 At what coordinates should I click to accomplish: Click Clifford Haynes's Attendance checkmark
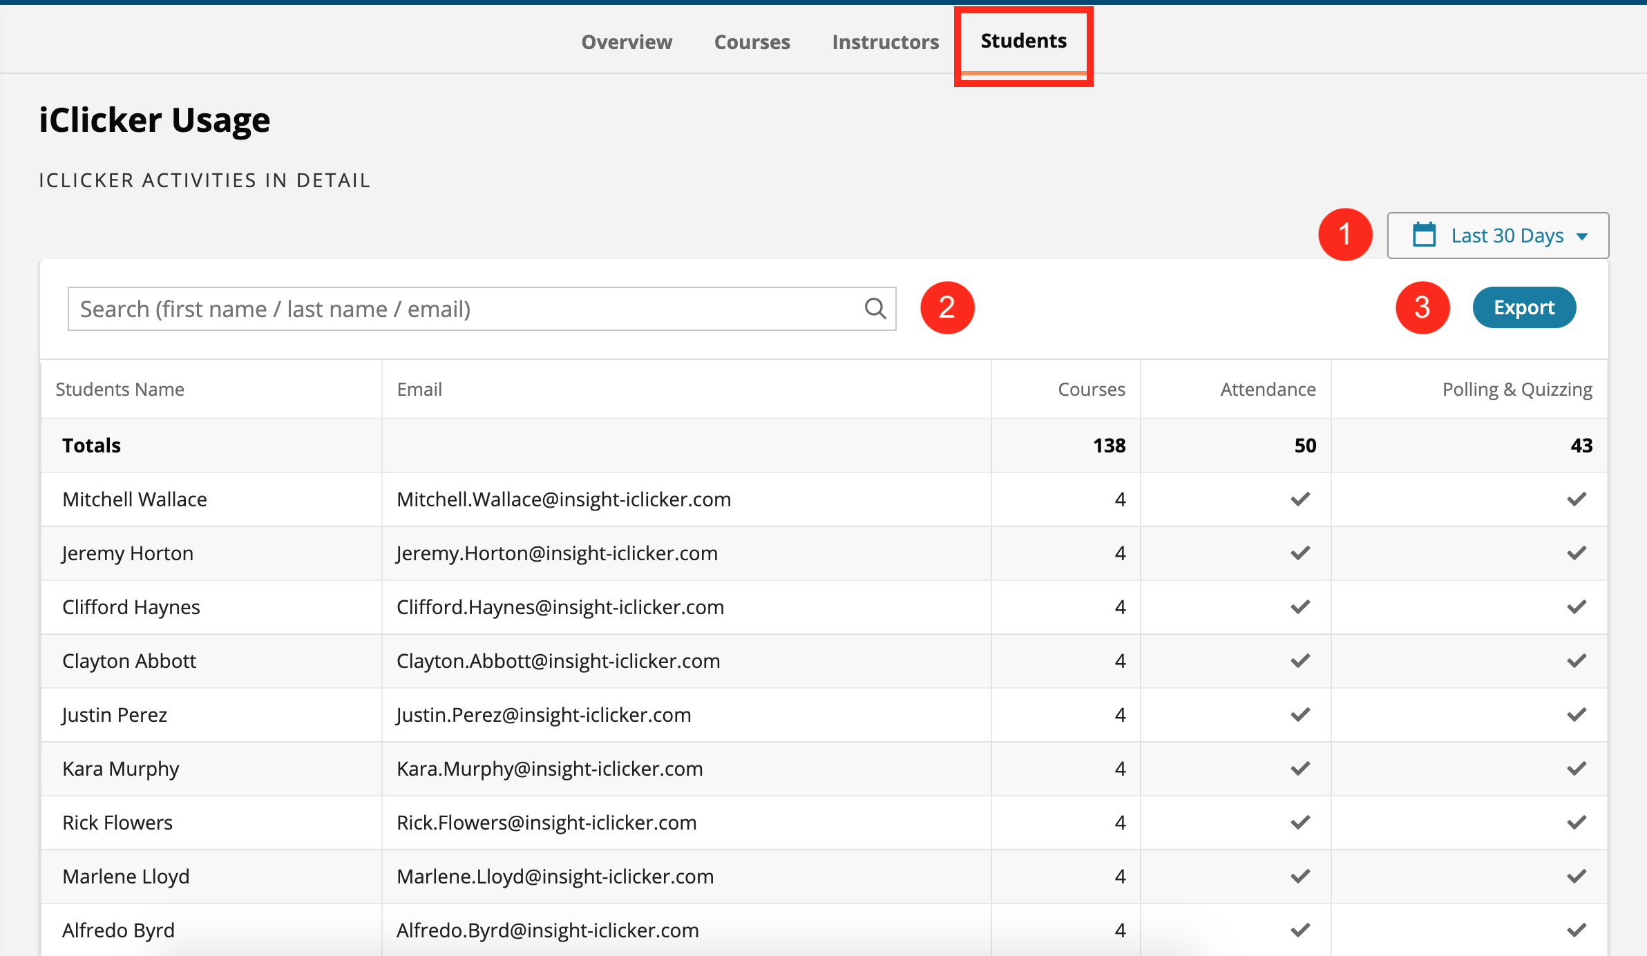1299,606
